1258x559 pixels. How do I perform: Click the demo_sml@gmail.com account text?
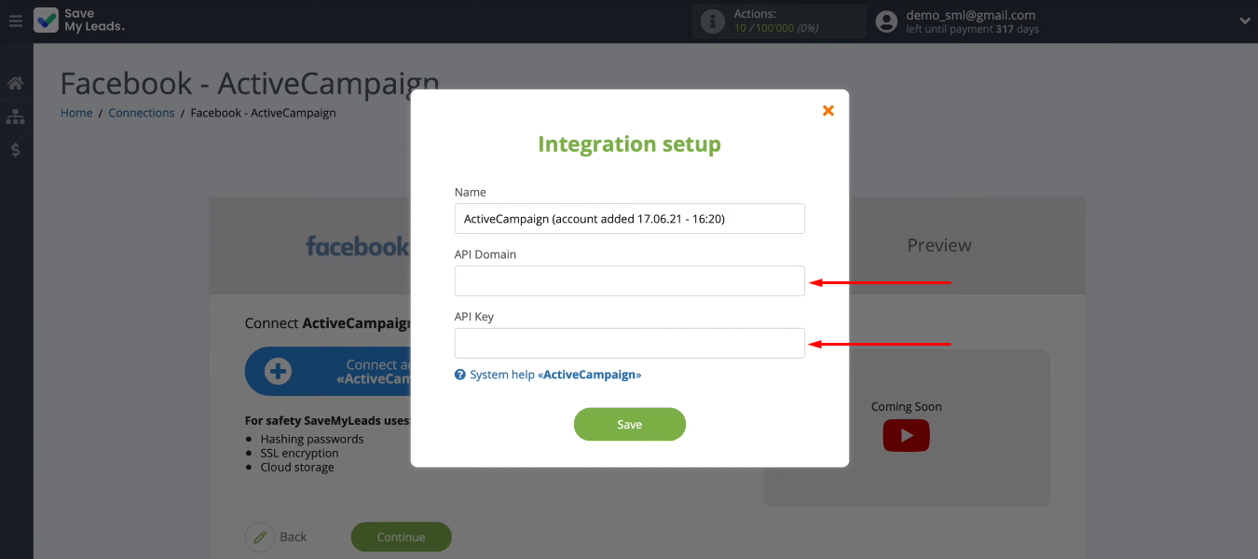click(971, 15)
